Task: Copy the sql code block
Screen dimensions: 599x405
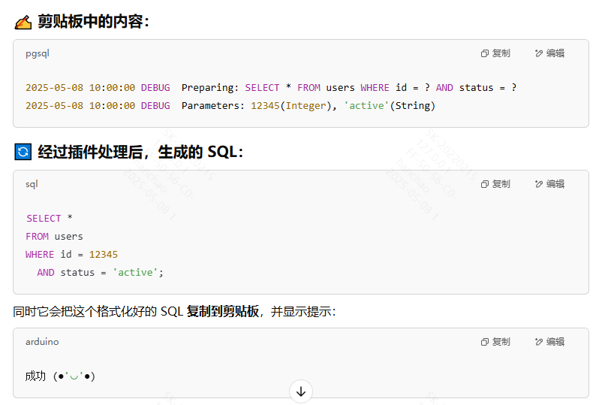Action: click(495, 184)
